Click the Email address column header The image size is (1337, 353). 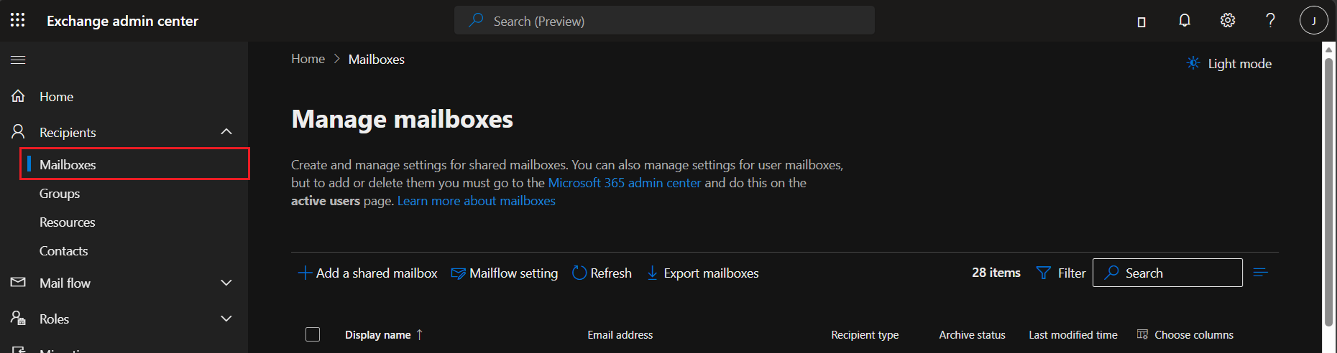[620, 335]
